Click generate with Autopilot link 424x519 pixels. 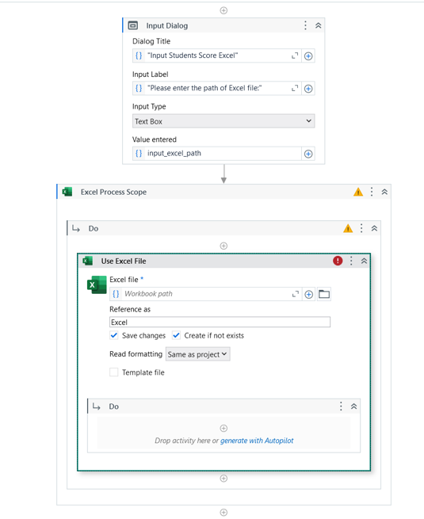pyautogui.click(x=257, y=441)
